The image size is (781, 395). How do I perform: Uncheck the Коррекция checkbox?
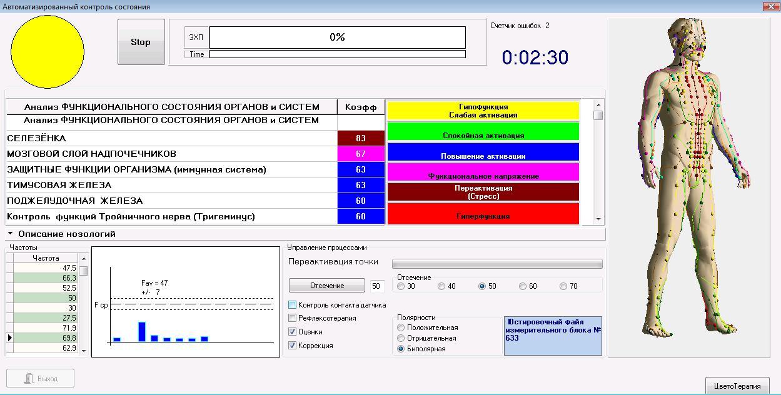pyautogui.click(x=293, y=346)
